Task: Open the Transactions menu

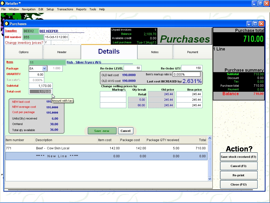Action: click(x=65, y=9)
